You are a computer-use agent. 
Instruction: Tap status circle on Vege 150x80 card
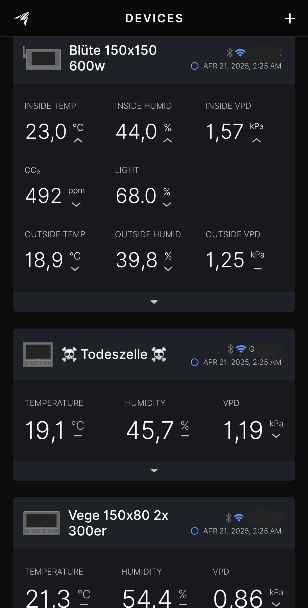(x=194, y=531)
